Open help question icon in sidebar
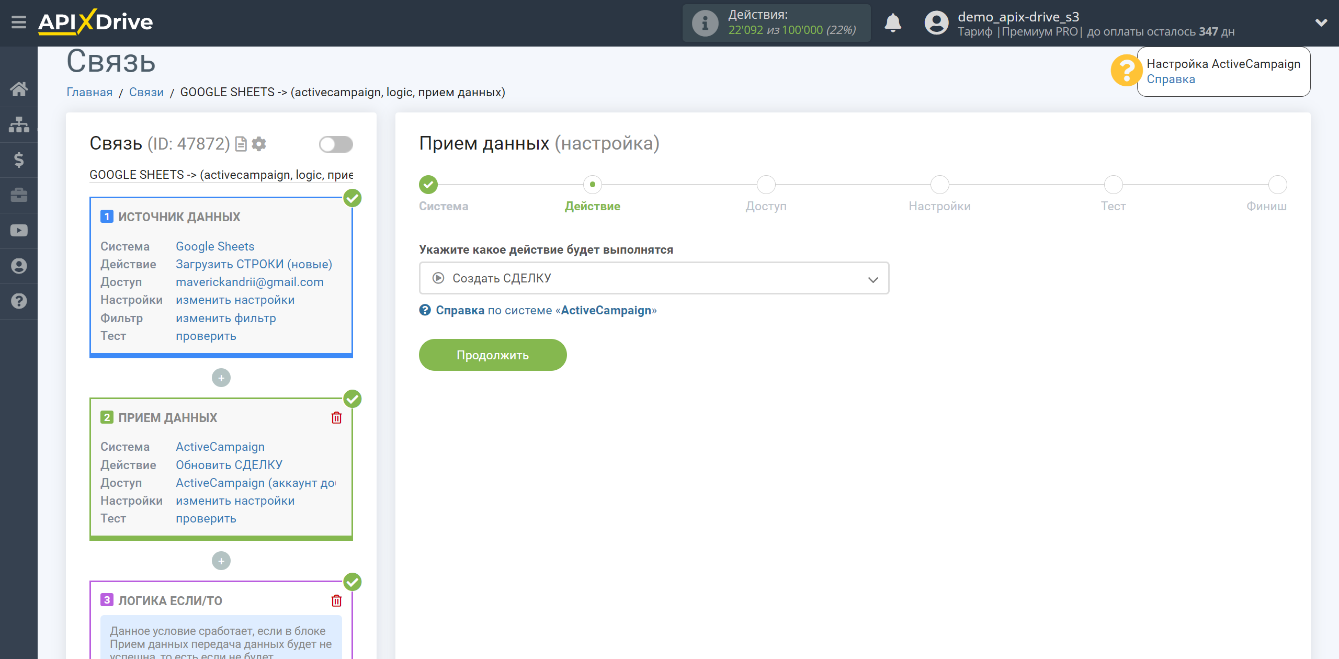 (19, 301)
